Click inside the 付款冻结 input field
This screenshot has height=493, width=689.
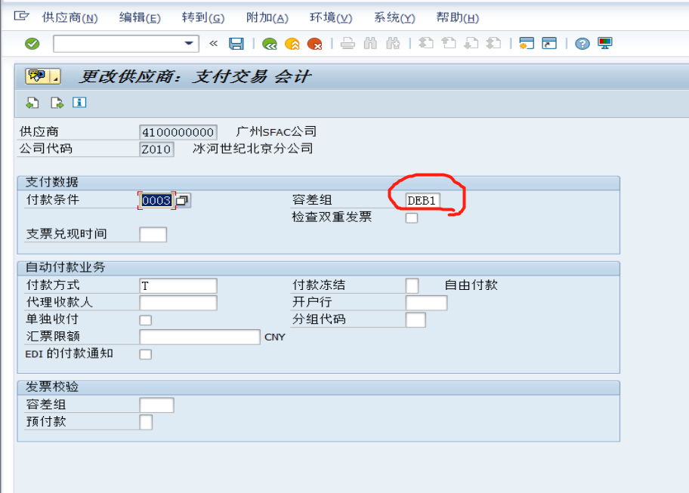411,285
